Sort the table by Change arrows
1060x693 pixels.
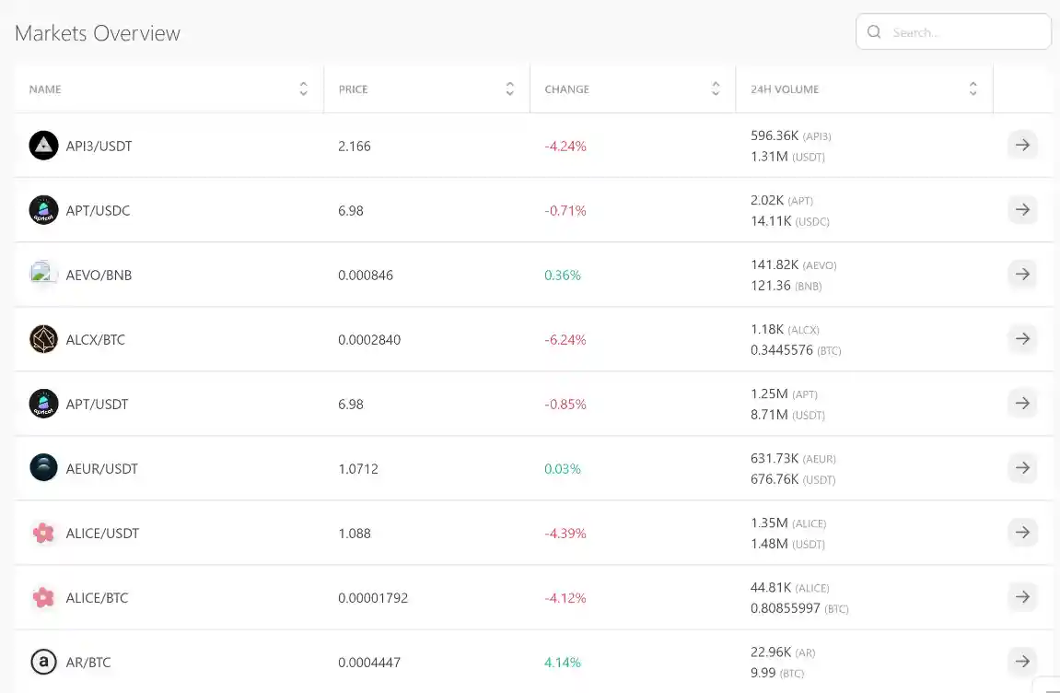pos(716,89)
